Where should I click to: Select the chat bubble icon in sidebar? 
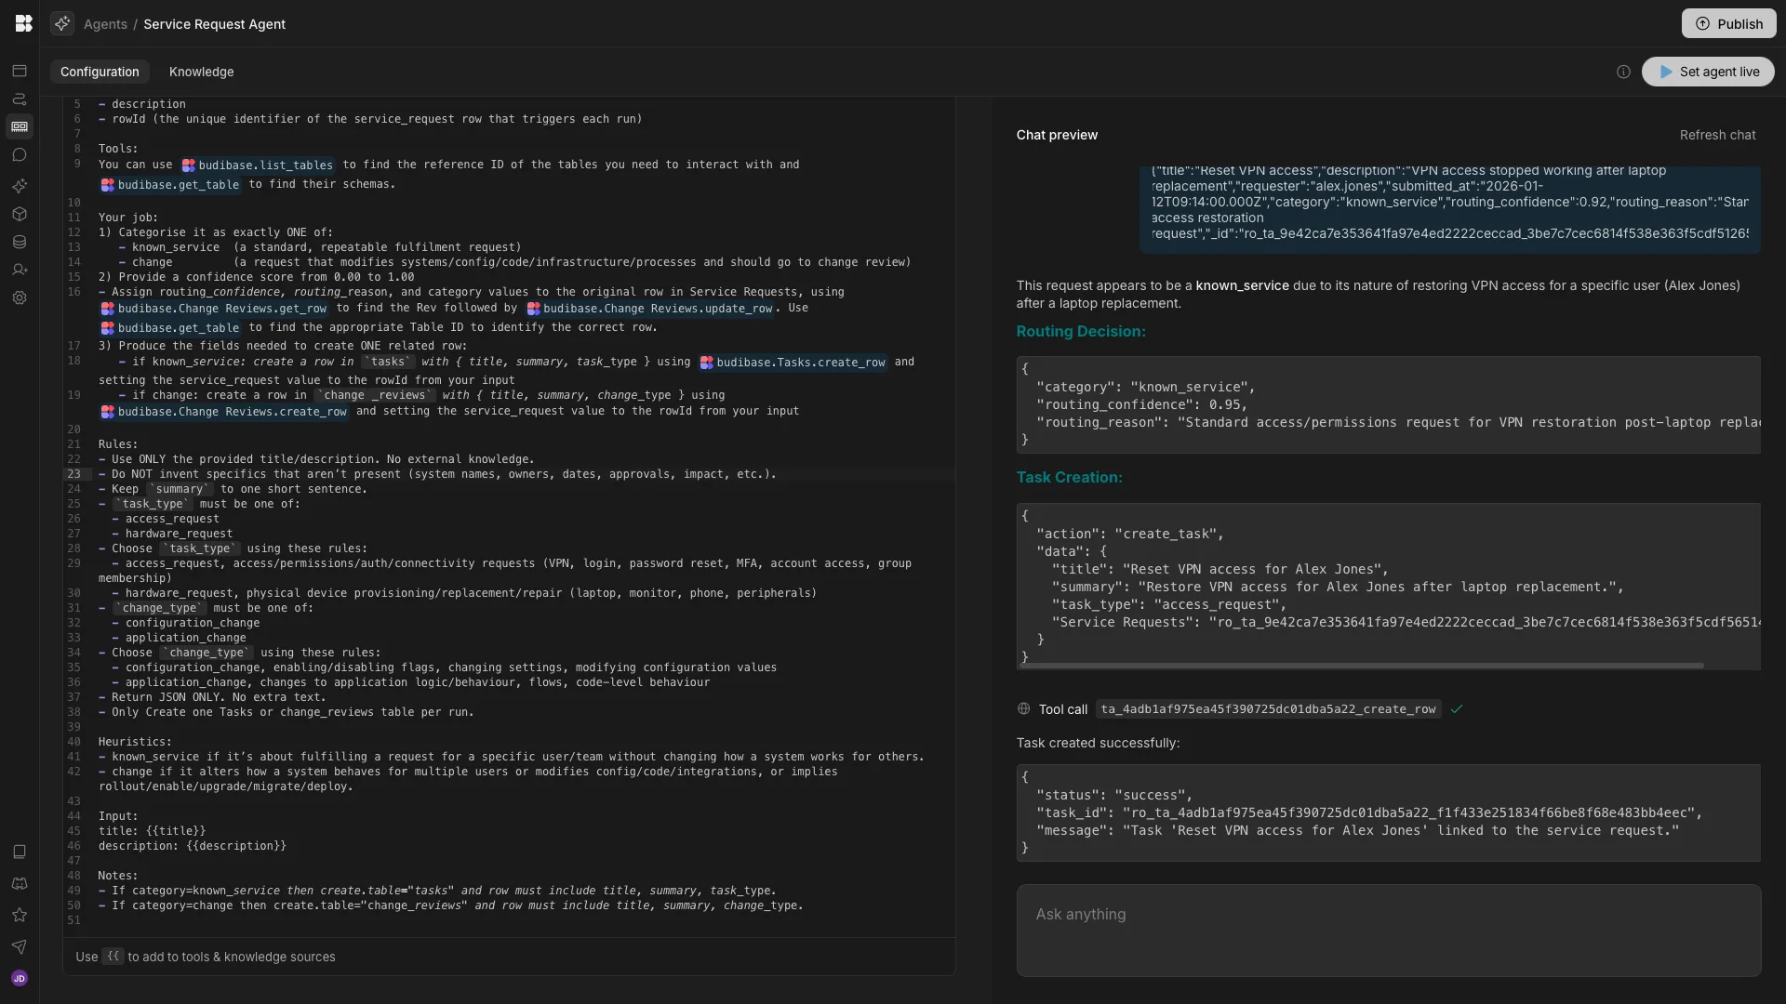point(20,155)
